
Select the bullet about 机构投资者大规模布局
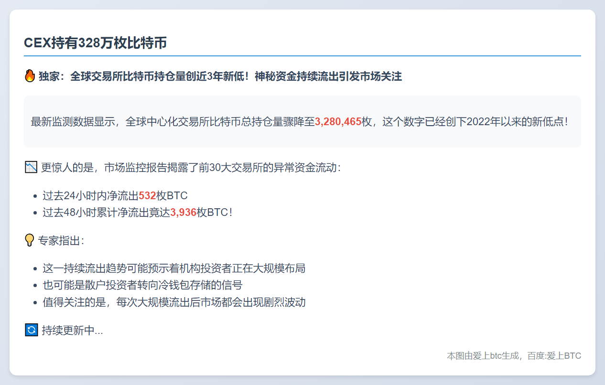tap(173, 268)
